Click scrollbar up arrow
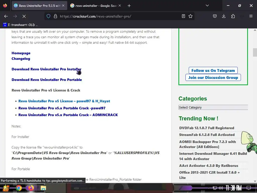 (255, 30)
